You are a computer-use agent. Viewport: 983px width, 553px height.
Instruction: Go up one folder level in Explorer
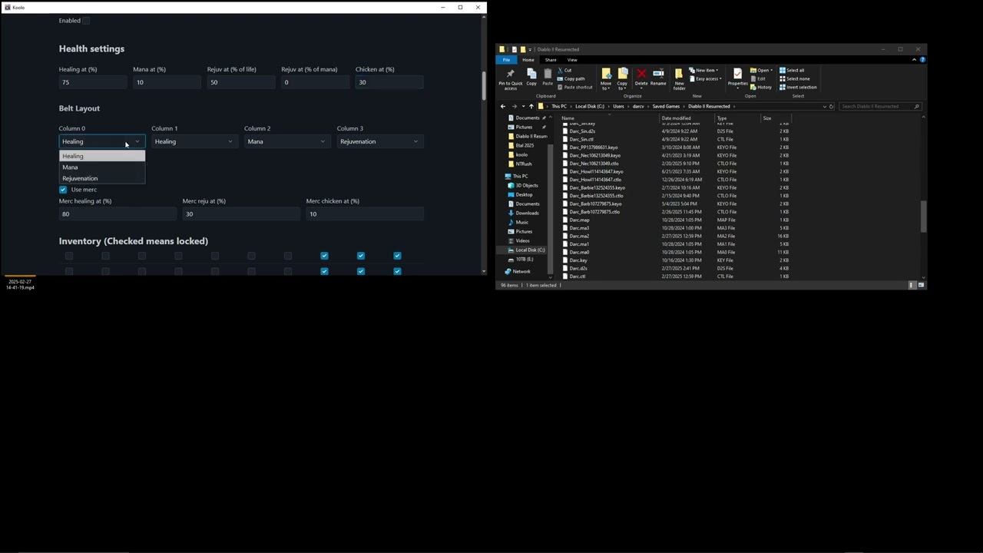click(531, 107)
